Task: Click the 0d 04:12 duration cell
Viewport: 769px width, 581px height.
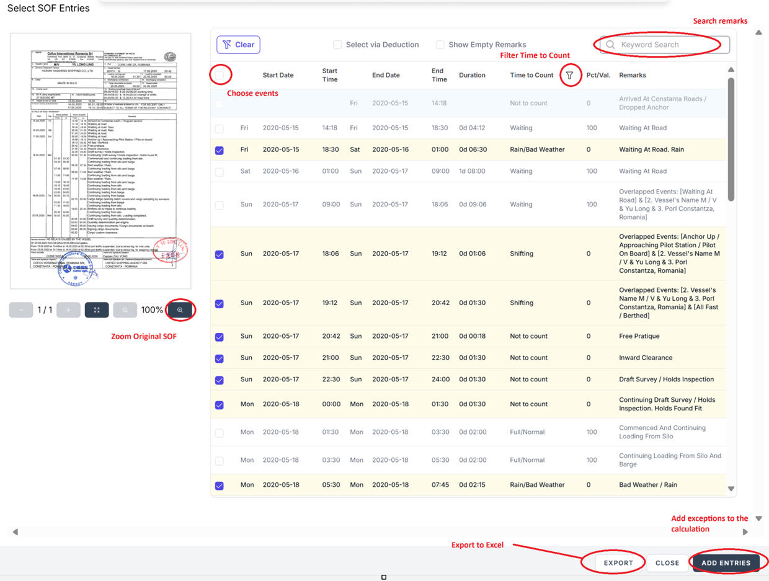Action: click(x=473, y=128)
